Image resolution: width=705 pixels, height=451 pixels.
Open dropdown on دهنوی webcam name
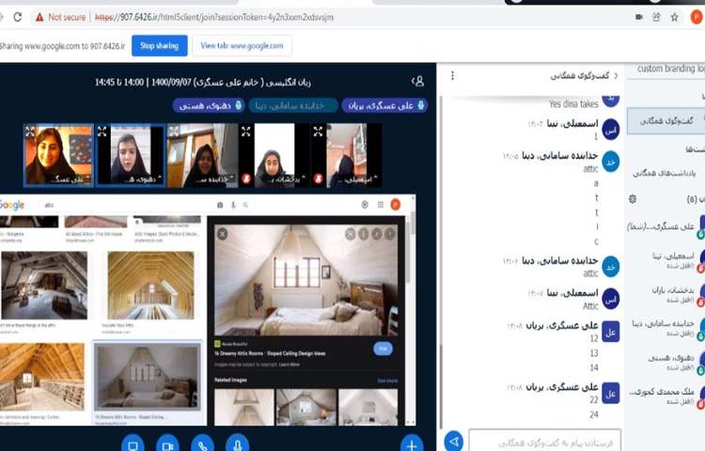[144, 179]
